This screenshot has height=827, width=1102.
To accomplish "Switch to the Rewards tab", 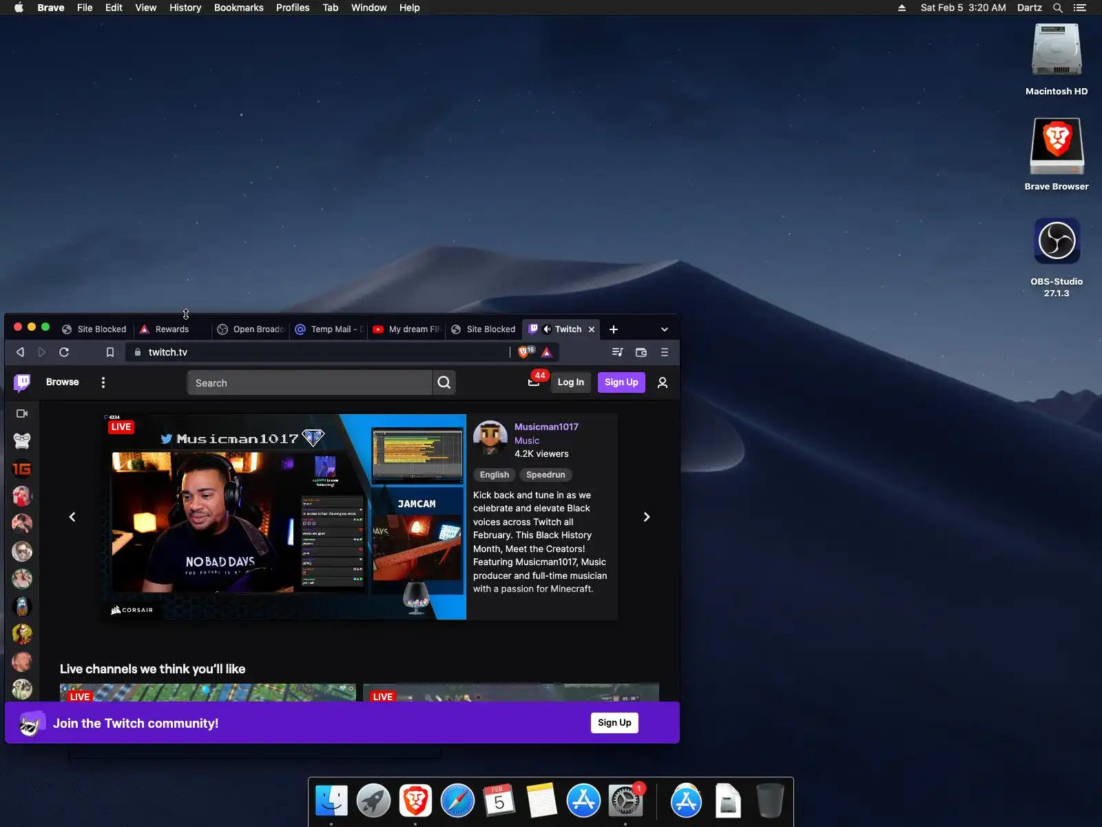I will tap(172, 329).
